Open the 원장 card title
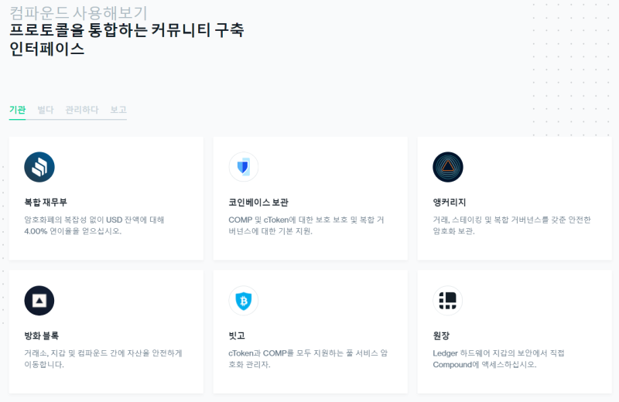The image size is (619, 402). (x=441, y=336)
